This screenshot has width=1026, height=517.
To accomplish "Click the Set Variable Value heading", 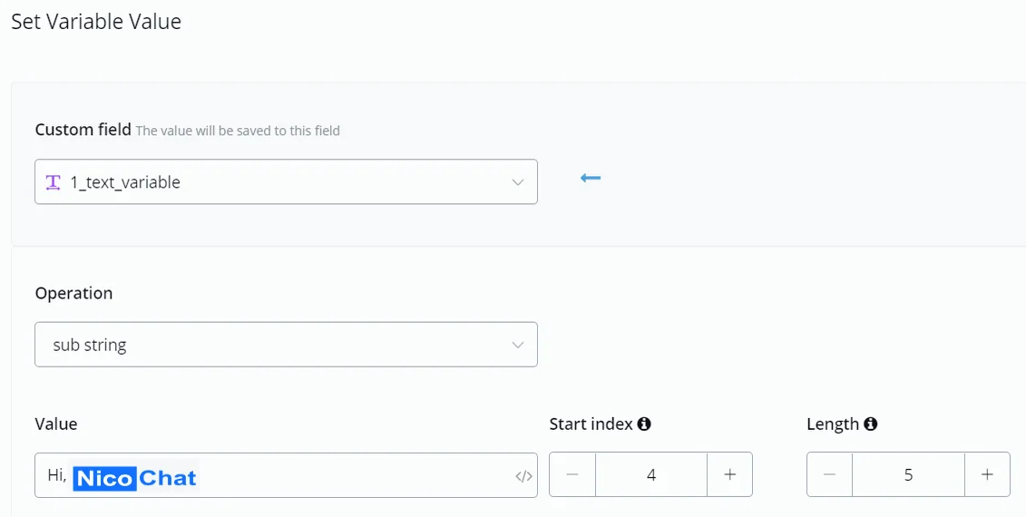I will point(96,22).
